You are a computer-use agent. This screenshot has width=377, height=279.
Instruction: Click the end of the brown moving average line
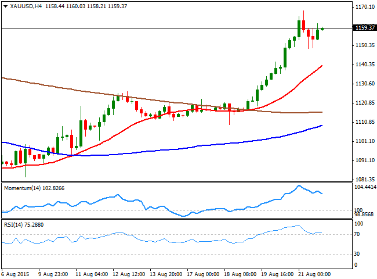coord(322,112)
